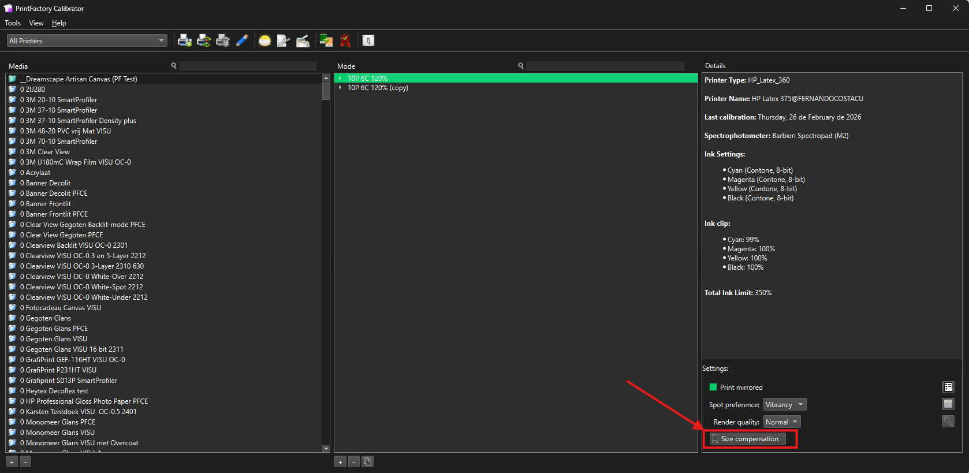Click the Mode search magnifier icon
969x473 pixels.
point(521,66)
